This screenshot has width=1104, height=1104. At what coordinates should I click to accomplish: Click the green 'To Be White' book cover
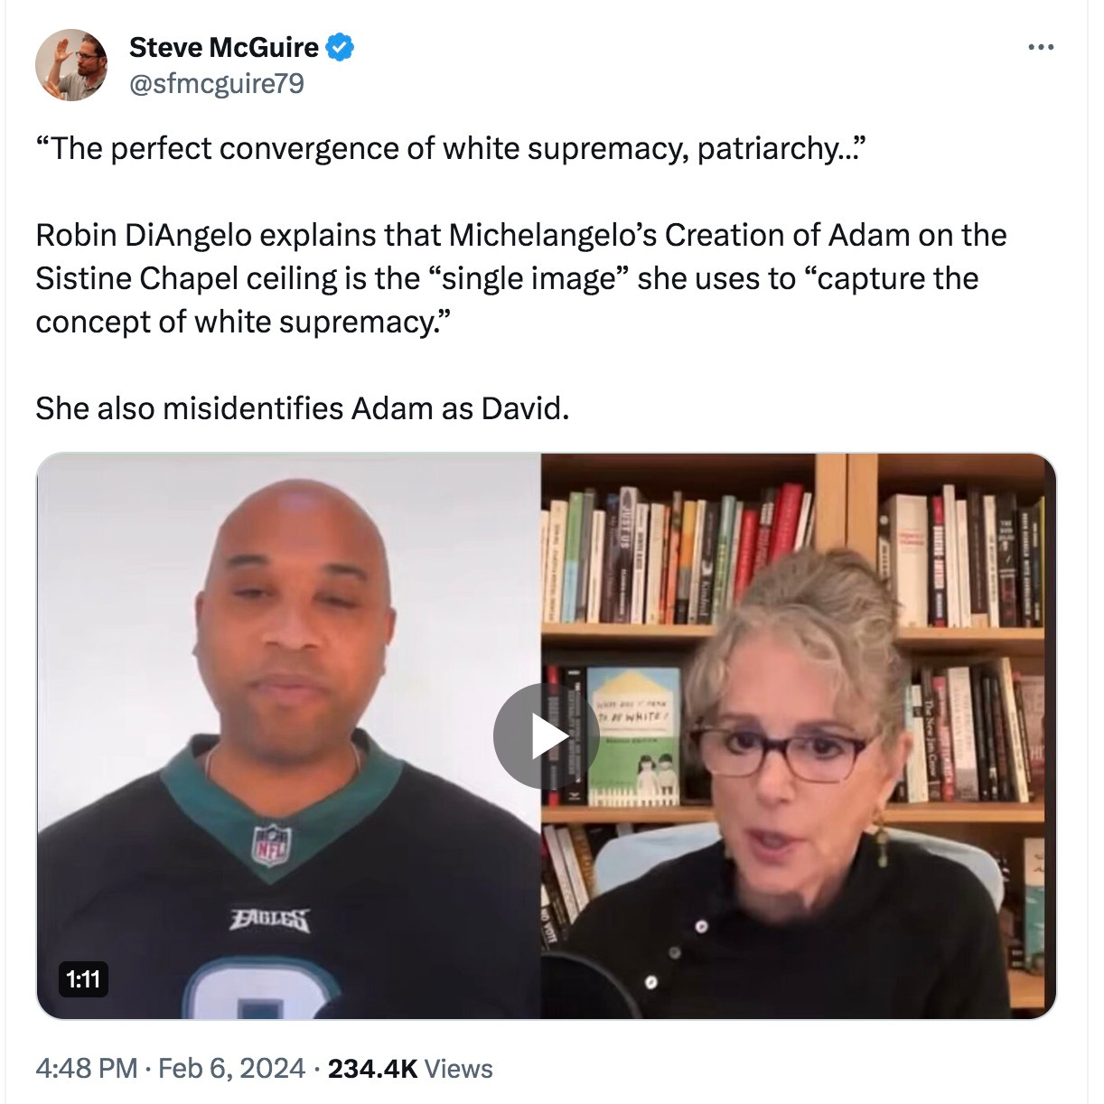[x=633, y=736]
